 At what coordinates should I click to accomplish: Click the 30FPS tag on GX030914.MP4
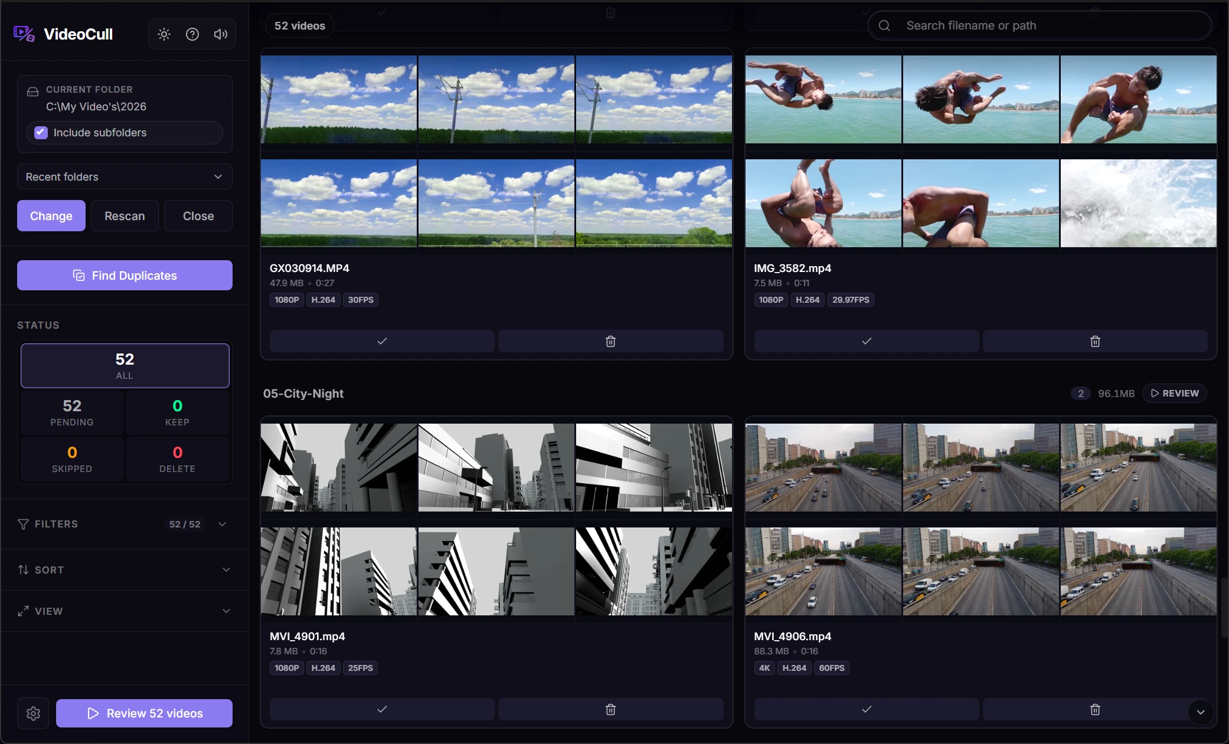pyautogui.click(x=361, y=300)
